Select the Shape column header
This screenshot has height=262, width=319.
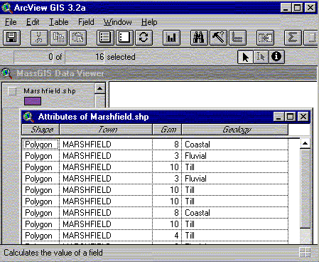coord(40,130)
